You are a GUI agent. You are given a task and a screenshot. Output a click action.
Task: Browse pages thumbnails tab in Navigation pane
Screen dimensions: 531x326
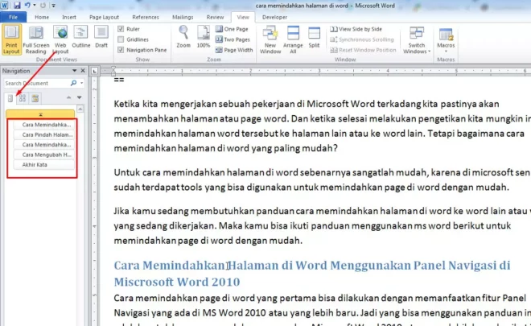coord(23,98)
